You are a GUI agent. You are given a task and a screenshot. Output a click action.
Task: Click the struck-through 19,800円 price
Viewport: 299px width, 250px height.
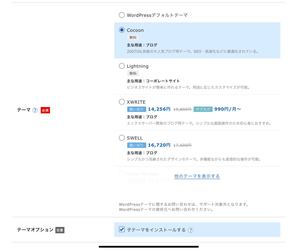[182, 109]
